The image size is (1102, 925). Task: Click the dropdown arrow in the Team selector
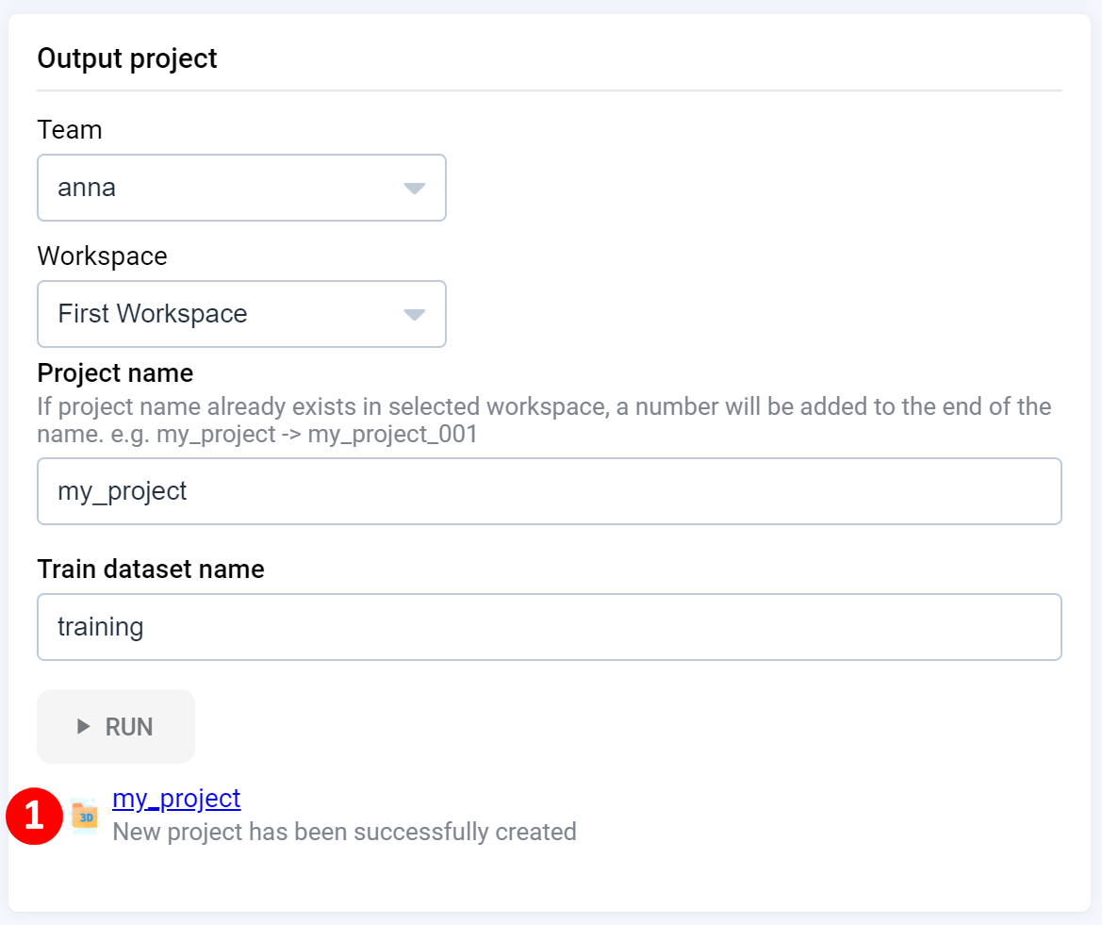(415, 188)
